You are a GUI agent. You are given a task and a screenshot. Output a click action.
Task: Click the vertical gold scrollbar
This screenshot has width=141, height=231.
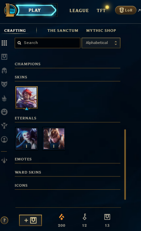(125, 165)
